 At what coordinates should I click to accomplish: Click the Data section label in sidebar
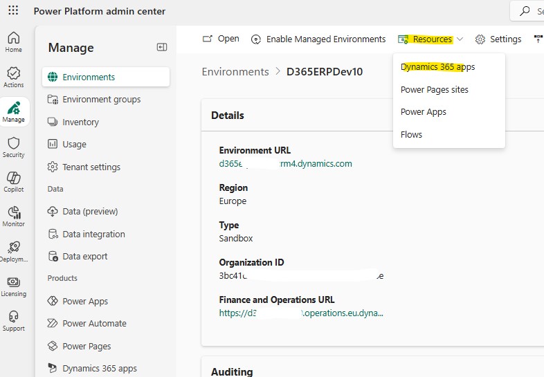pos(55,189)
